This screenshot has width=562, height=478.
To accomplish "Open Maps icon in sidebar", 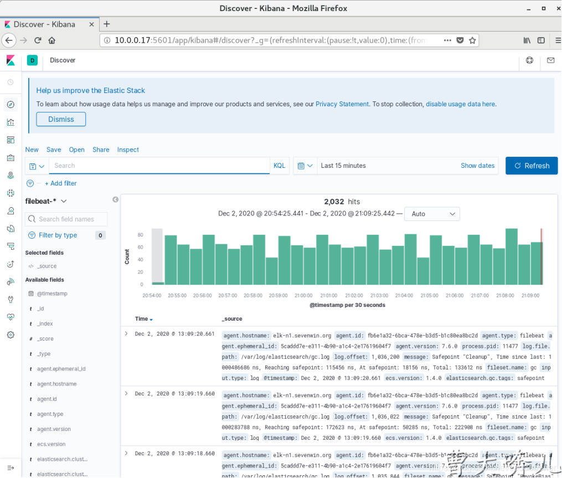I will [11, 176].
